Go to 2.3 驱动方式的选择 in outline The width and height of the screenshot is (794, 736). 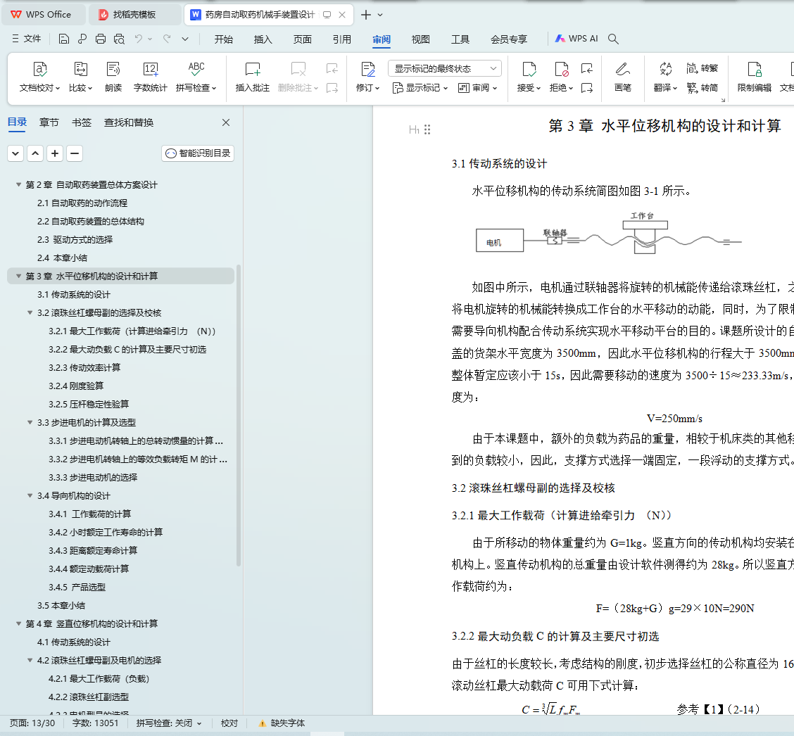point(75,239)
